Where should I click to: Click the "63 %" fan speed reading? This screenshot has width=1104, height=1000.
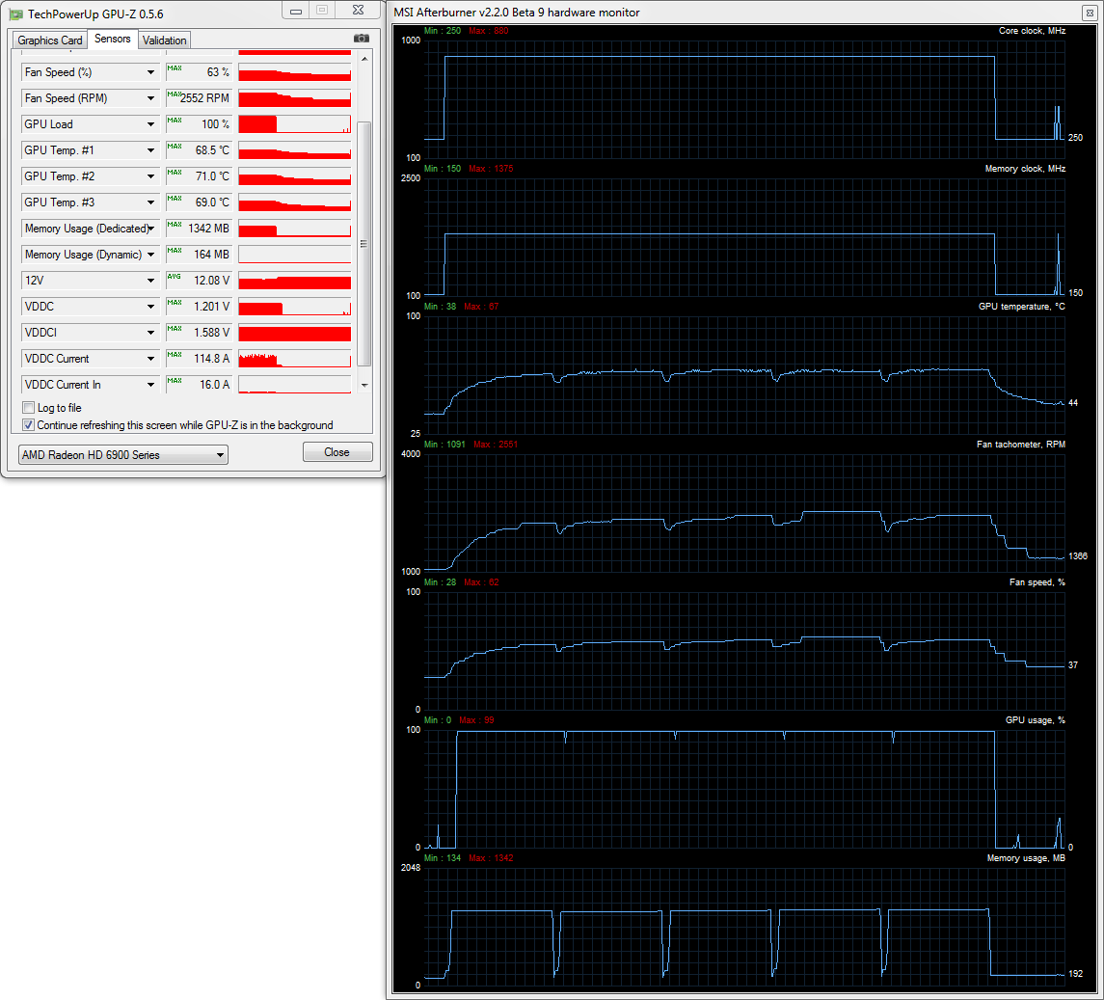coord(218,72)
